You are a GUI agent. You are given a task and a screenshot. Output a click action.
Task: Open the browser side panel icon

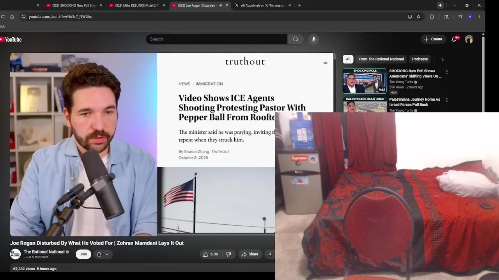pyautogui.click(x=446, y=17)
